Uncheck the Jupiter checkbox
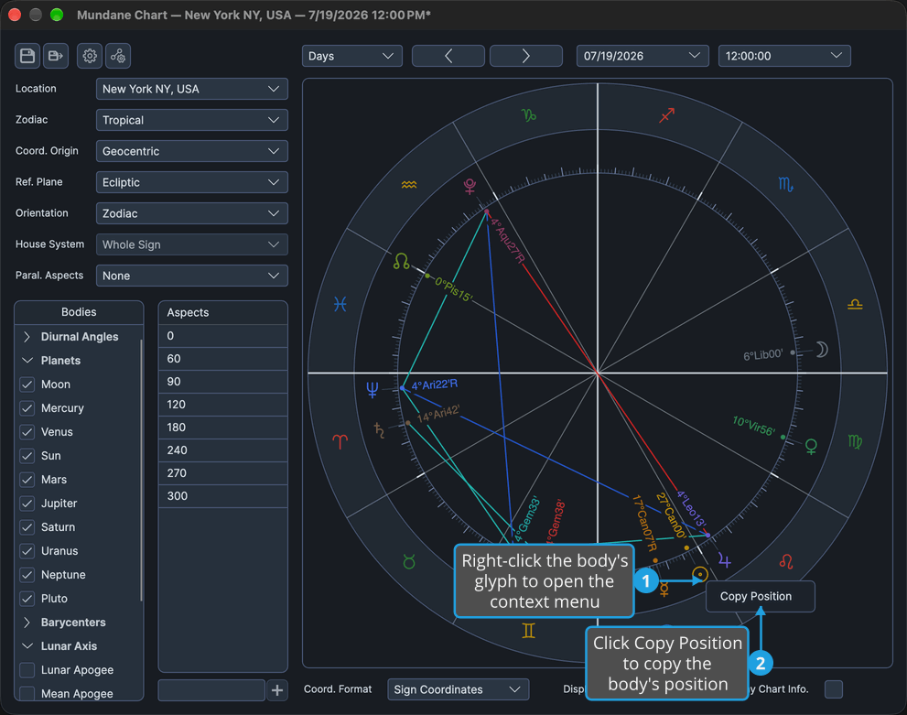 [x=27, y=504]
